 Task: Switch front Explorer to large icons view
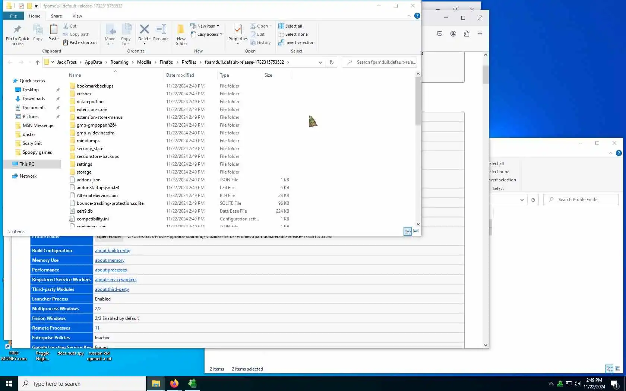pyautogui.click(x=416, y=231)
